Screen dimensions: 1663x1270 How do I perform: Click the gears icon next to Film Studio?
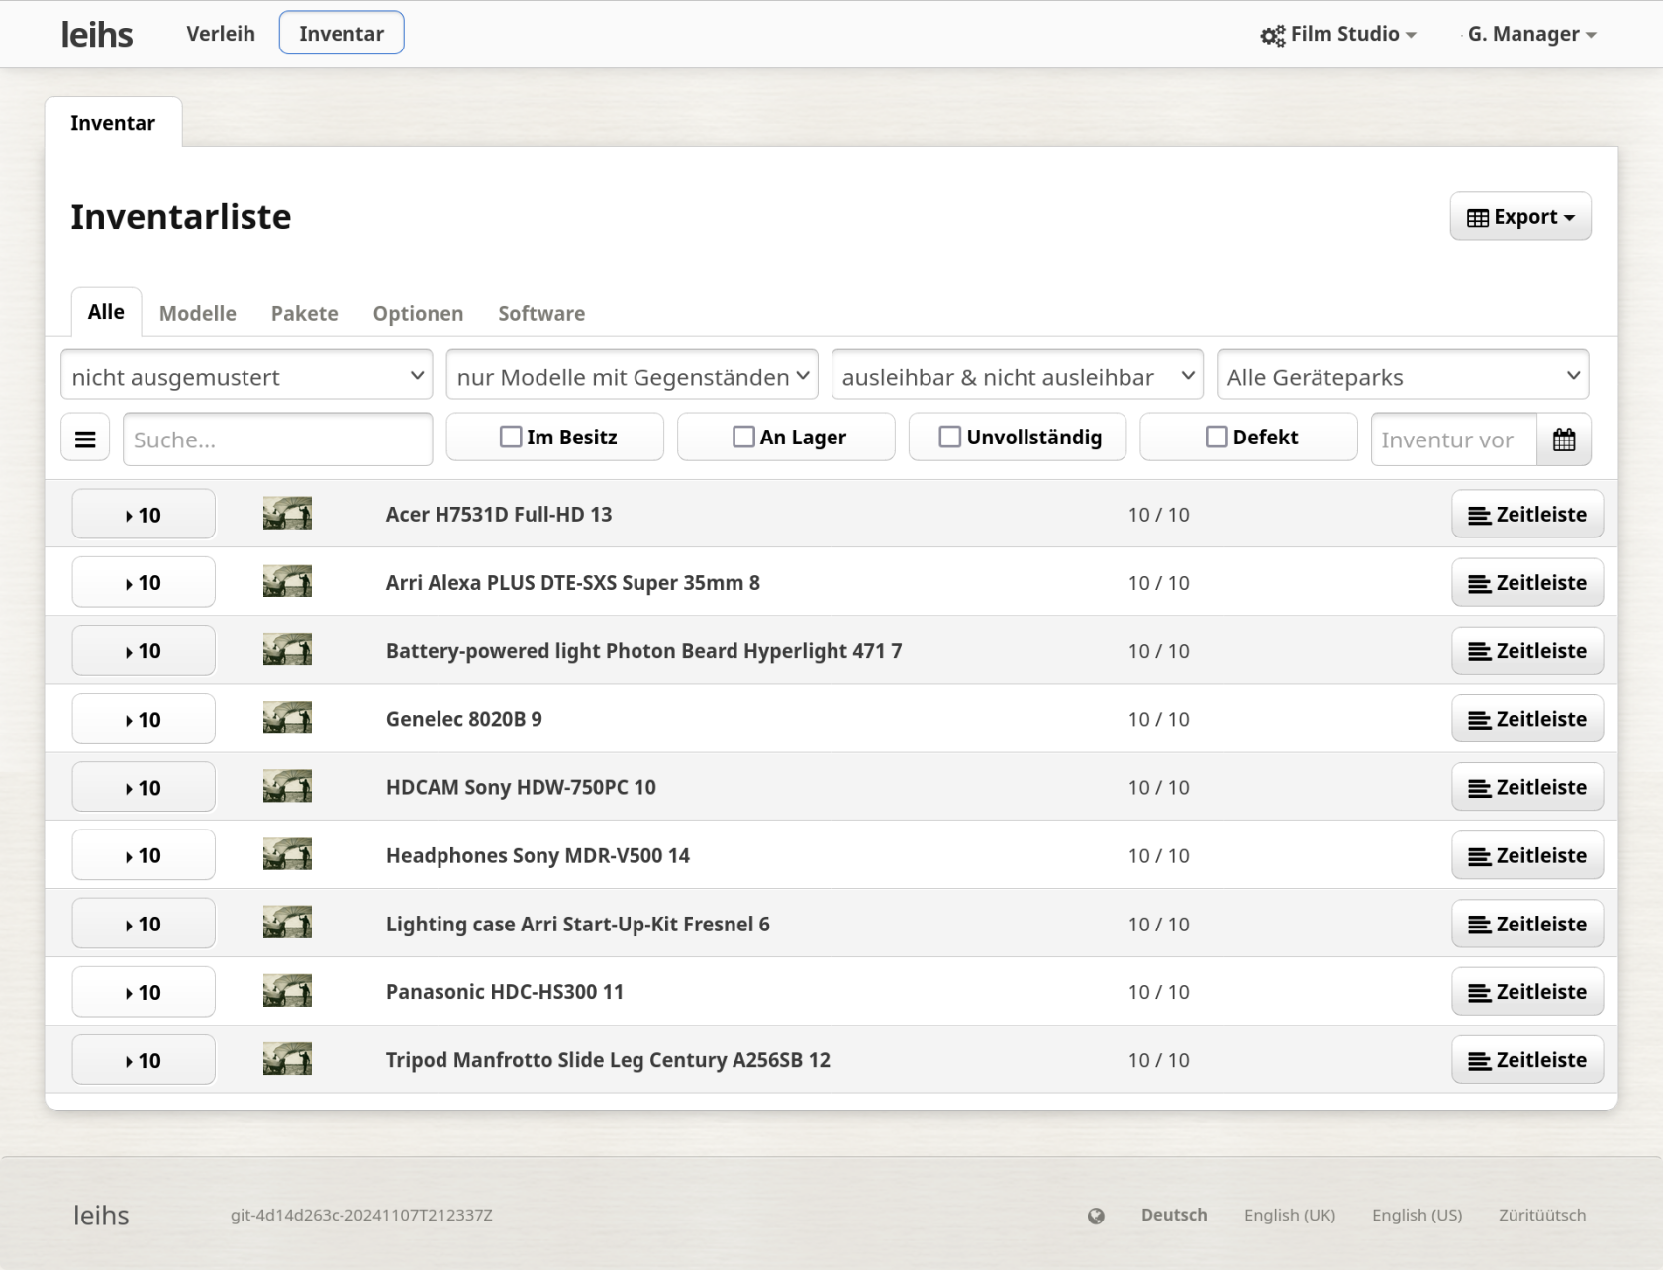(1272, 36)
